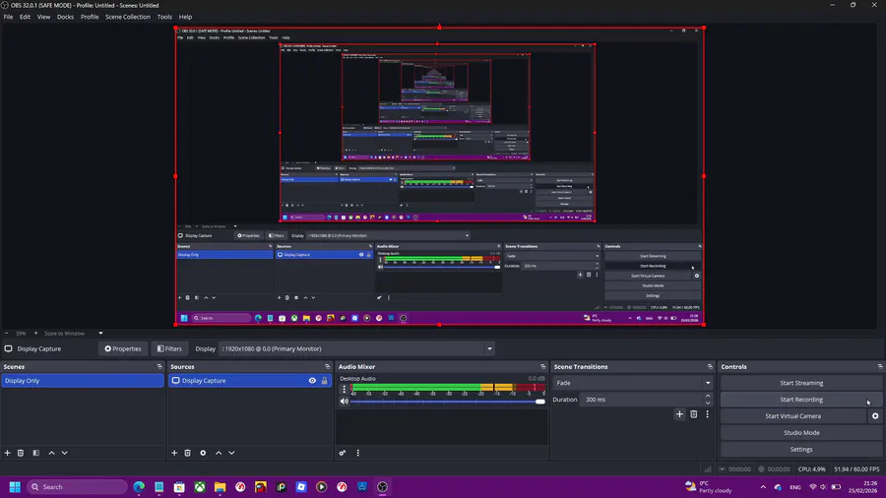Open the Tools menu
The image size is (886, 498).
point(164,17)
